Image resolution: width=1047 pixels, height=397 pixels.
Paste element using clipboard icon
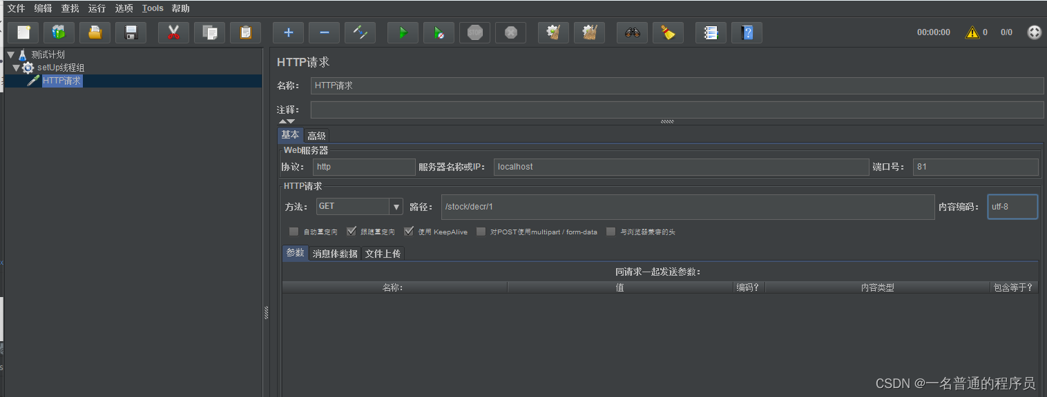[x=246, y=32]
